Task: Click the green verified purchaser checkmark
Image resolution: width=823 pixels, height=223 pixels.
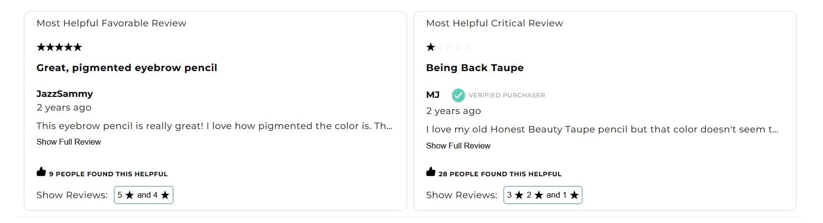Action: [x=458, y=95]
